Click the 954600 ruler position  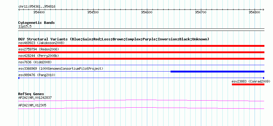tap(147, 12)
